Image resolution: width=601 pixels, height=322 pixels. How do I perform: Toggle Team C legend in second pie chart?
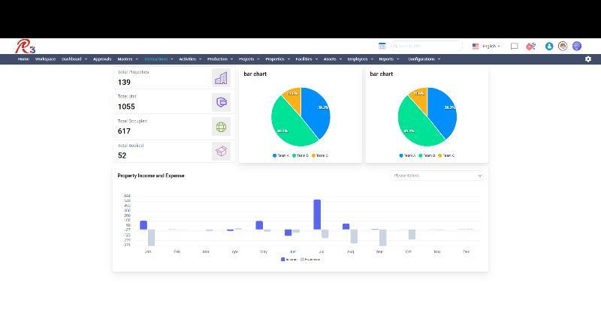coord(446,155)
